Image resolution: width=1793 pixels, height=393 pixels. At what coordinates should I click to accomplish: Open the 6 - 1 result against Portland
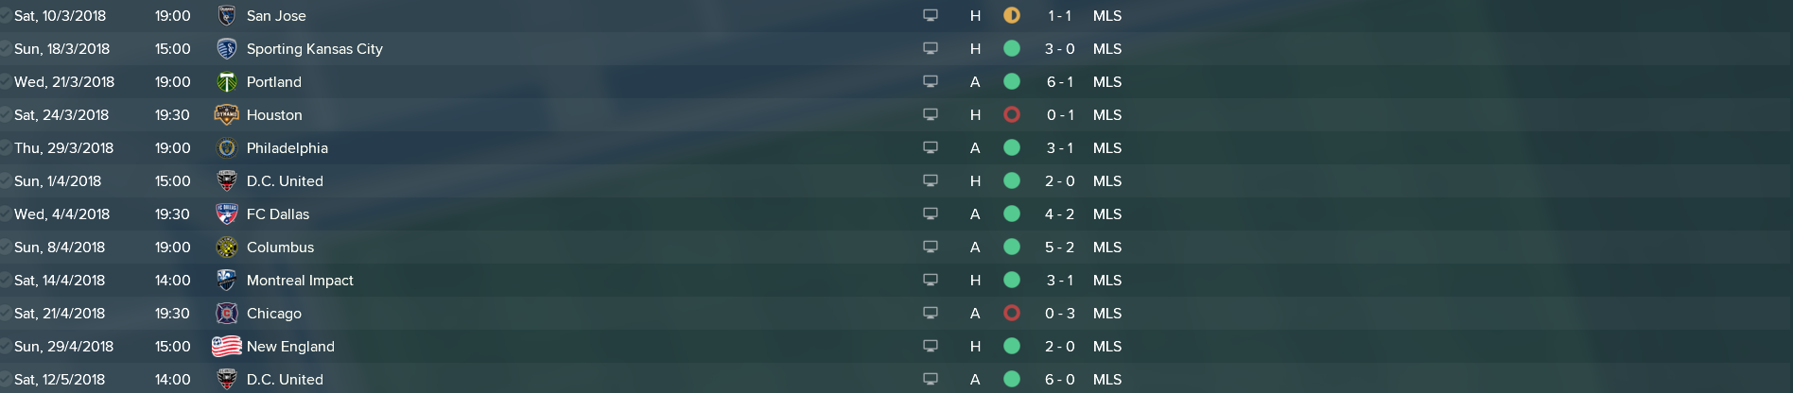tap(1059, 82)
